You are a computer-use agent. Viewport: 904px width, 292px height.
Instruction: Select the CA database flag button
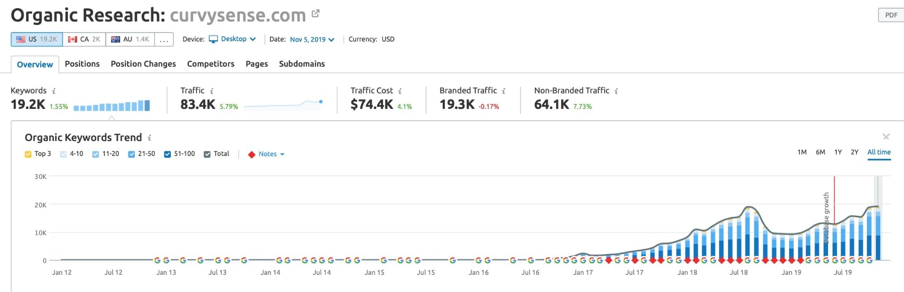84,39
